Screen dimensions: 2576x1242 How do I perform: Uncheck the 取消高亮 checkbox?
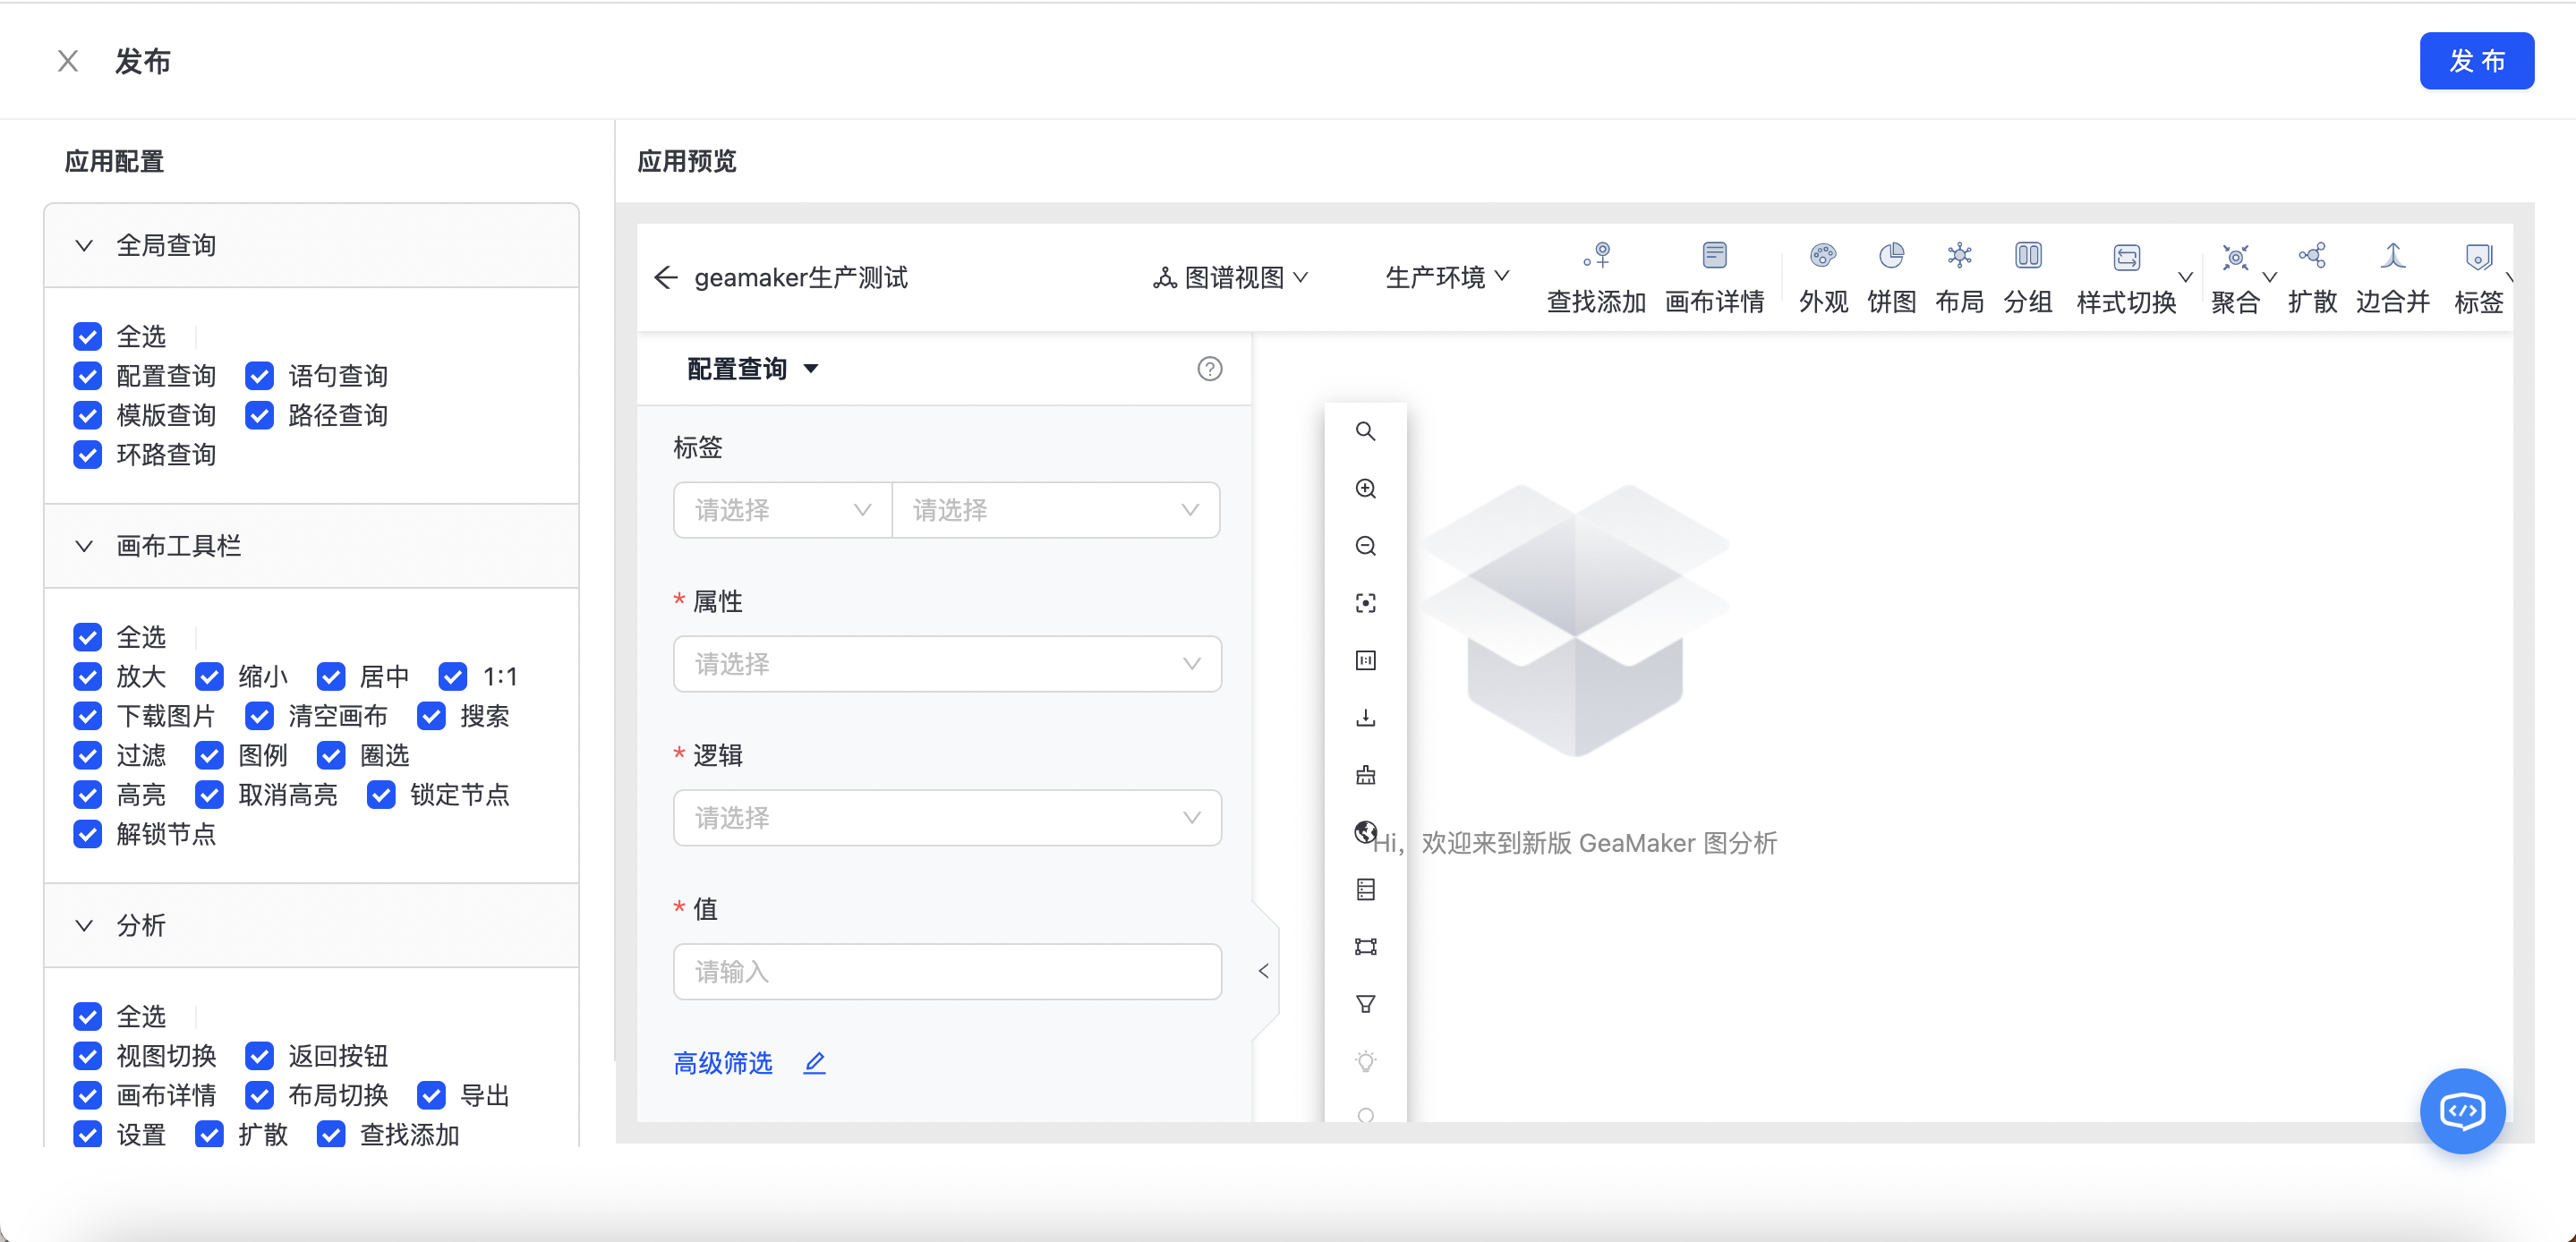pos(209,796)
